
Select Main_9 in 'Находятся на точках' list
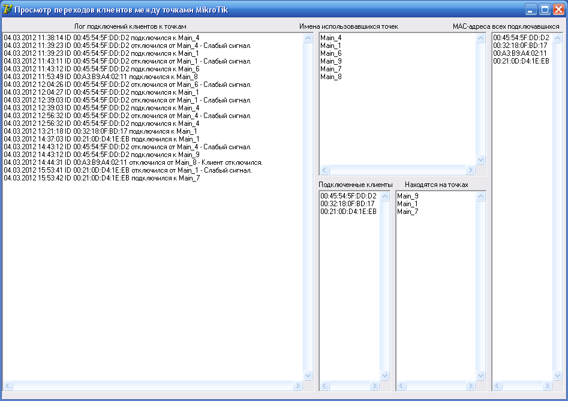click(x=407, y=196)
